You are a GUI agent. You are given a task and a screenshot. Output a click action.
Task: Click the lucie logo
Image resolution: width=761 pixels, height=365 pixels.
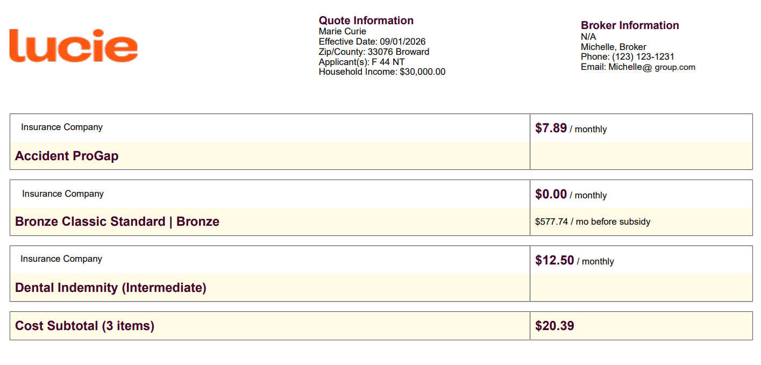point(74,46)
